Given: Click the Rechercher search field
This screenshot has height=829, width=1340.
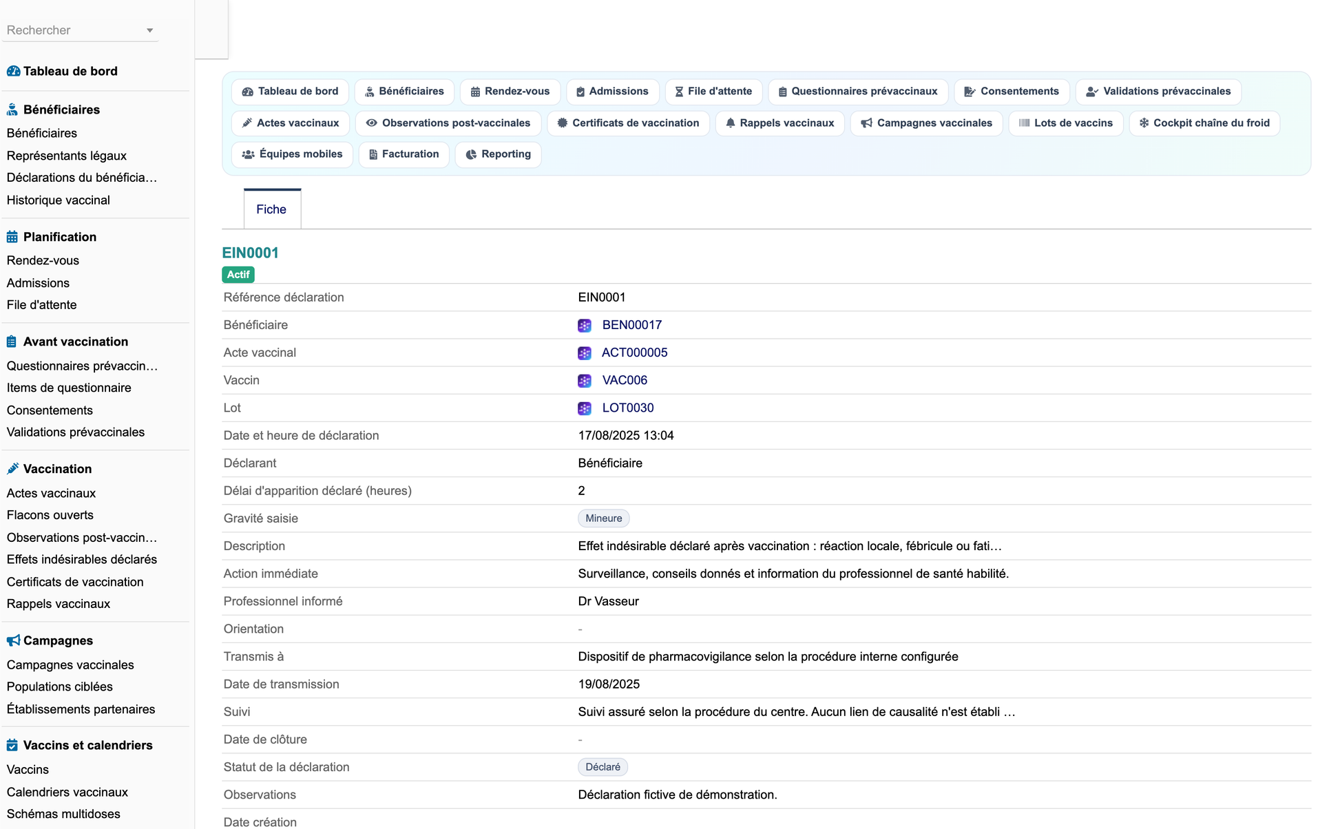Looking at the screenshot, I should coord(81,30).
